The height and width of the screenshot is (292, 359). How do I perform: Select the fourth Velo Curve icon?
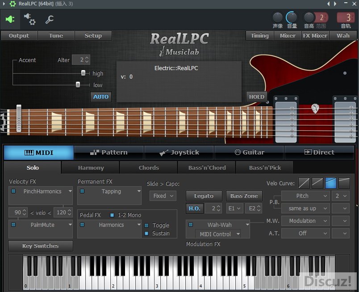(344, 183)
